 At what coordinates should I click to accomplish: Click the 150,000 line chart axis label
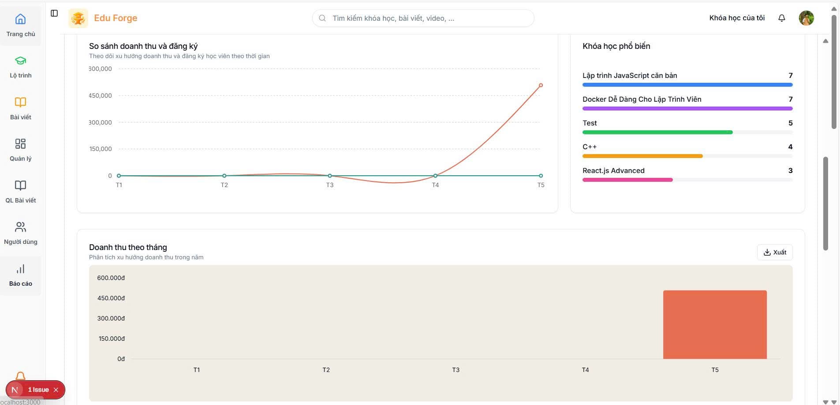tap(101, 149)
